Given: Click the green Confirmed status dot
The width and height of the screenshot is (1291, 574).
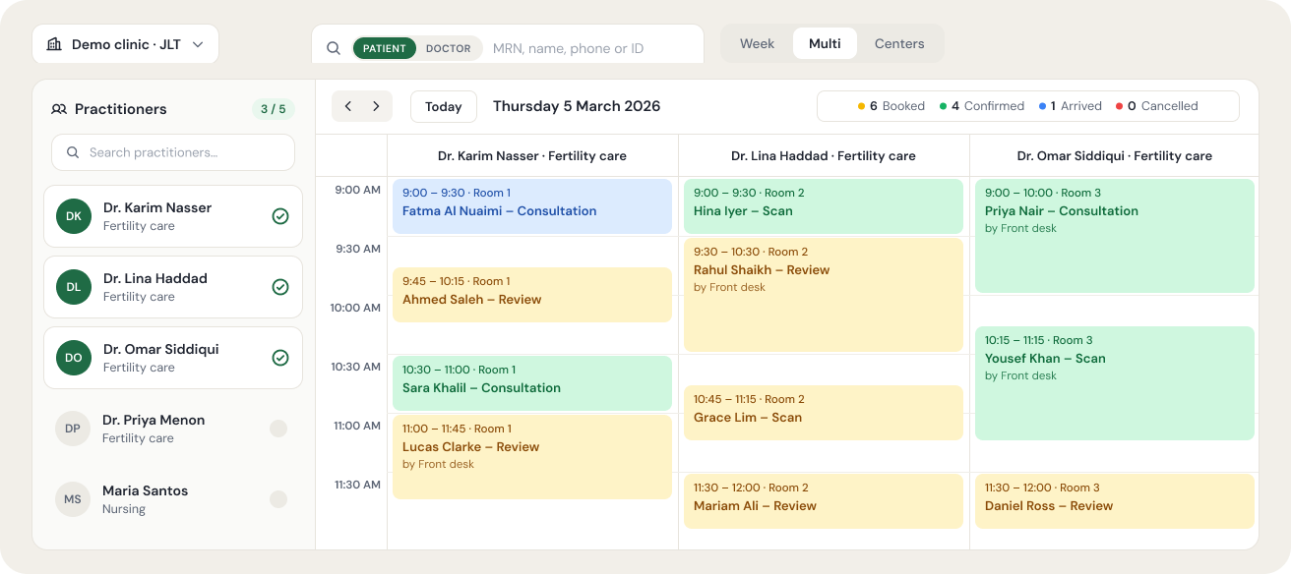Looking at the screenshot, I should click(x=944, y=106).
